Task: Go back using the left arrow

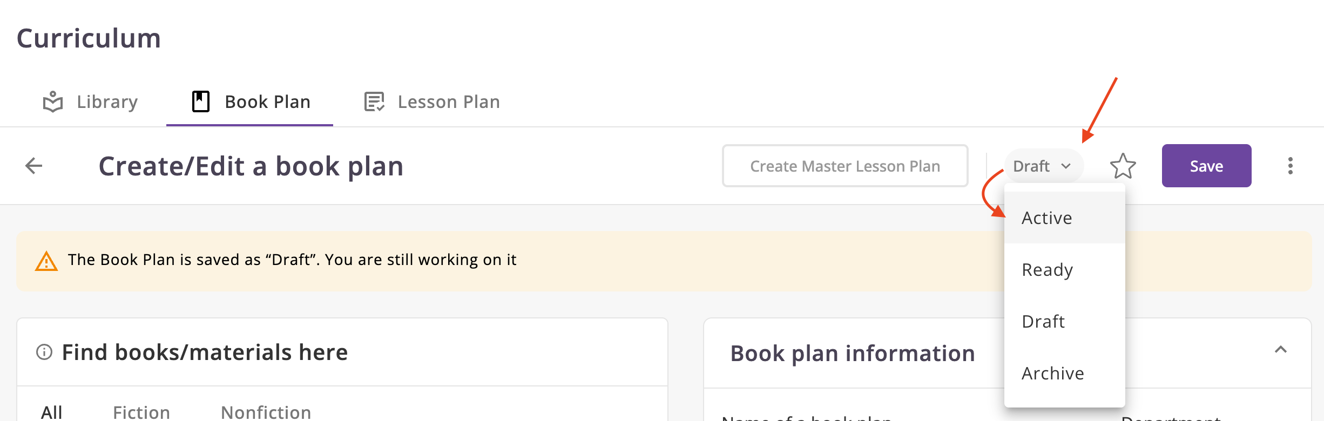Action: click(34, 166)
